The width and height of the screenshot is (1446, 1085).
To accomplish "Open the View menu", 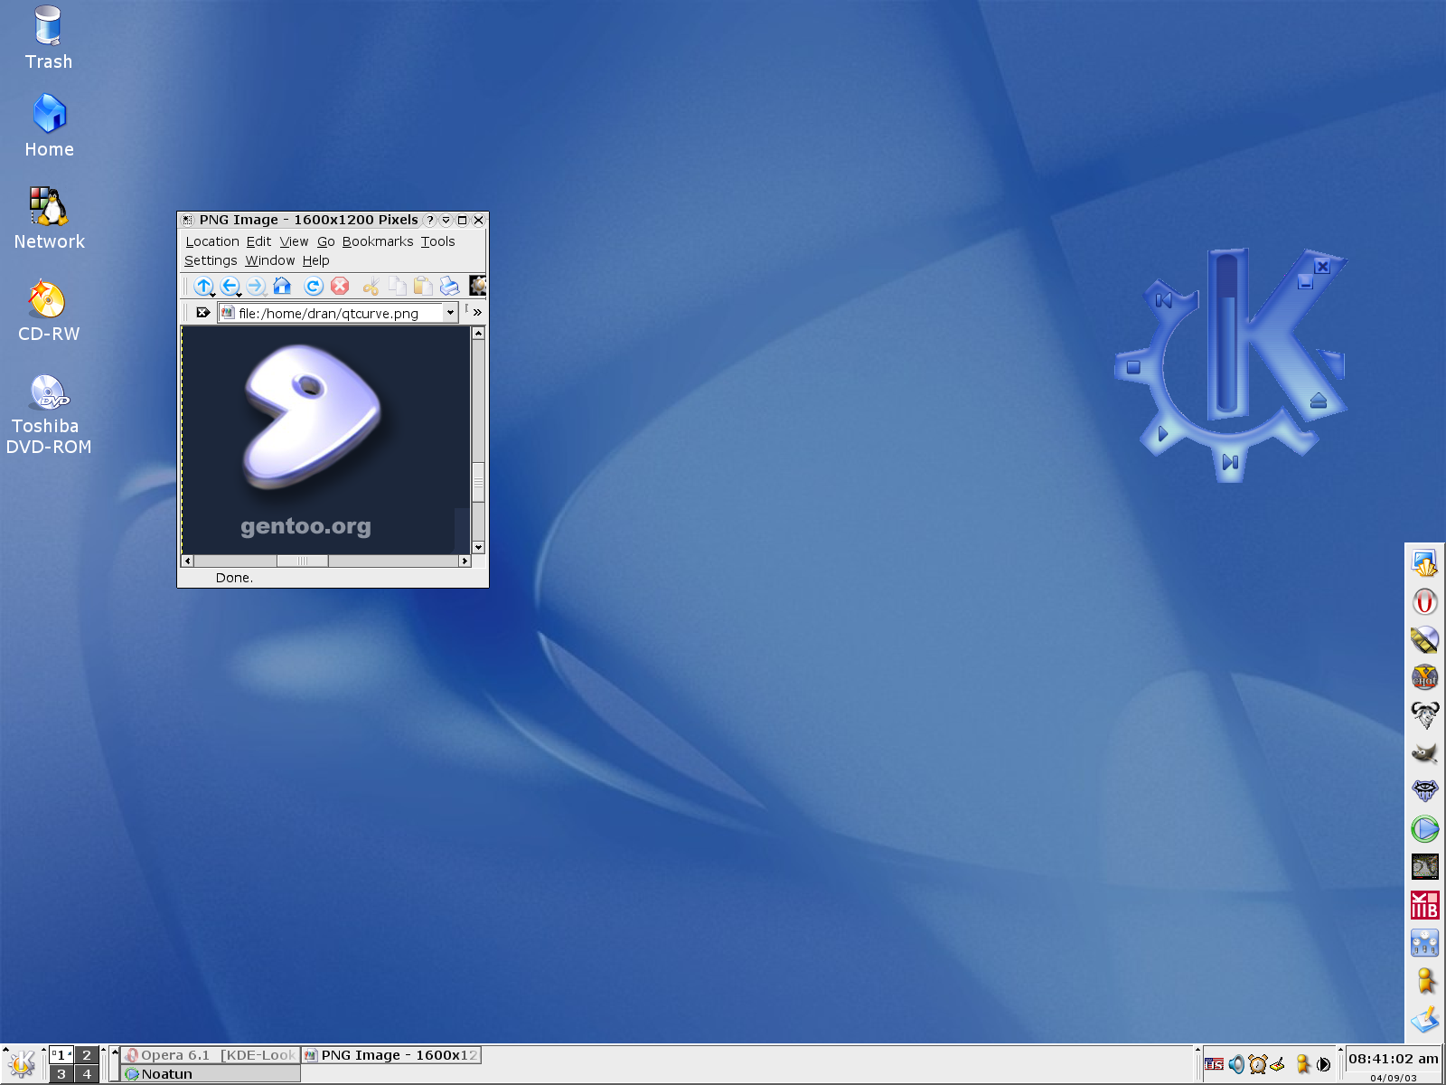I will coord(294,241).
